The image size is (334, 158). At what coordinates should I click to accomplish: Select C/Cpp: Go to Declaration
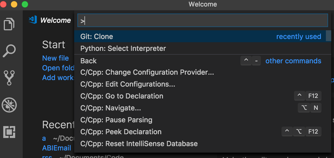click(122, 96)
